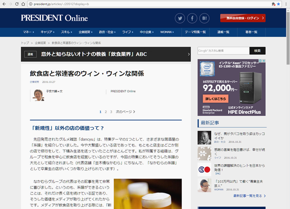Go to the 次のページ link
This screenshot has height=209, width=290.
coord(125,111)
